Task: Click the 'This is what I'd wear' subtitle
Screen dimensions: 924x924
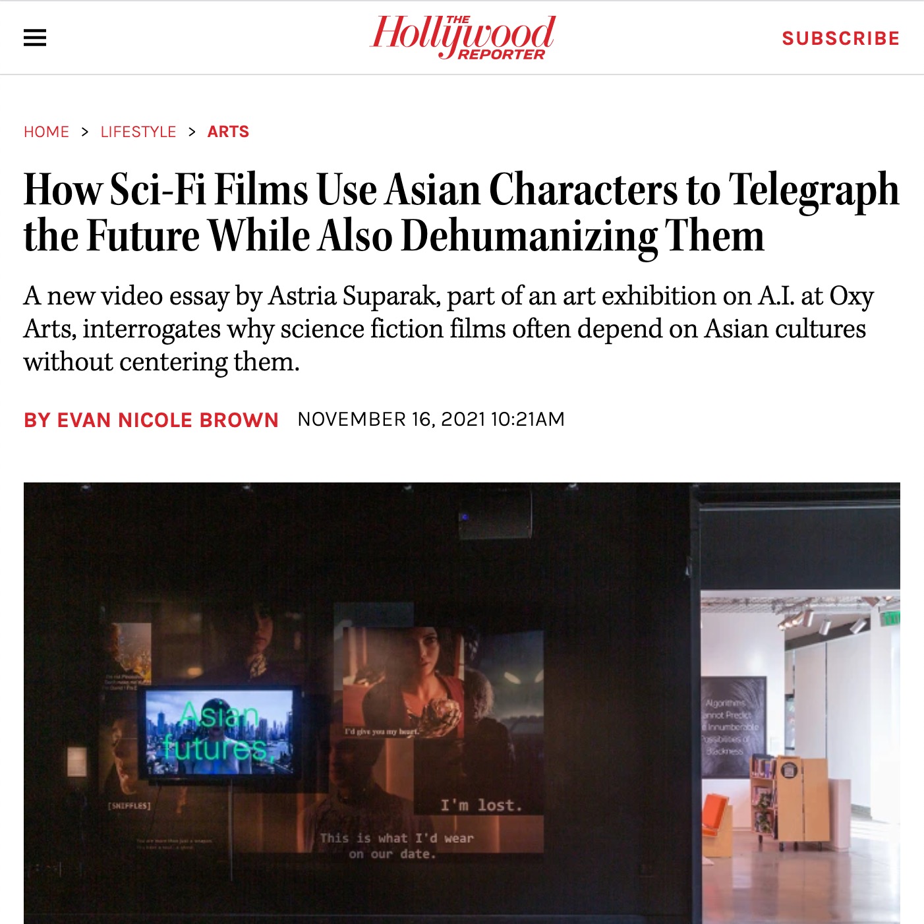Action: coord(396,846)
